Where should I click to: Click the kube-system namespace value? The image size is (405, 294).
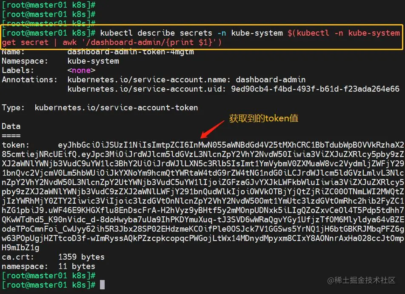click(93, 61)
